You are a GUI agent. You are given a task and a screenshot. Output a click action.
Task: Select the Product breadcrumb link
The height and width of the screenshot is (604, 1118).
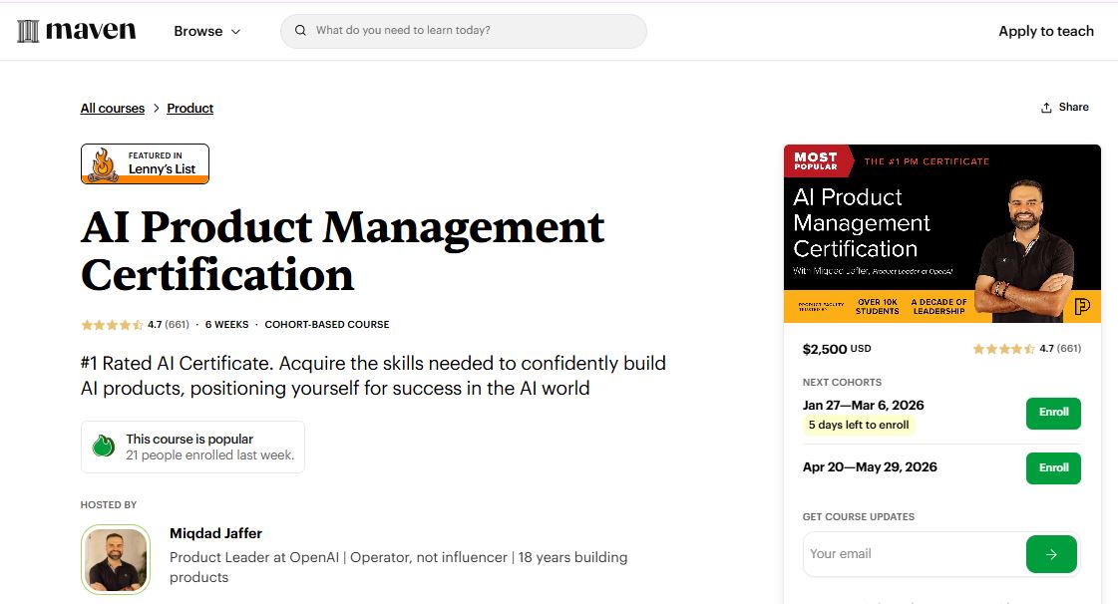(x=189, y=108)
